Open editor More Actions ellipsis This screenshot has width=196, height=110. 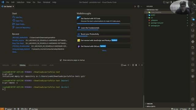point(141,6)
